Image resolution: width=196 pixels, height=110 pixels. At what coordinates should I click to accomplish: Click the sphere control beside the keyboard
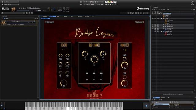(146, 106)
